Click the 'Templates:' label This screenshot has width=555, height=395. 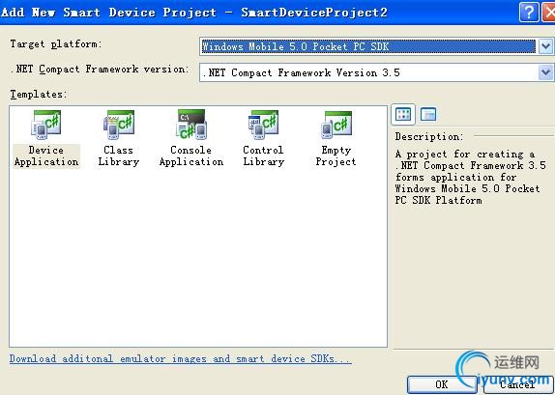tap(39, 95)
